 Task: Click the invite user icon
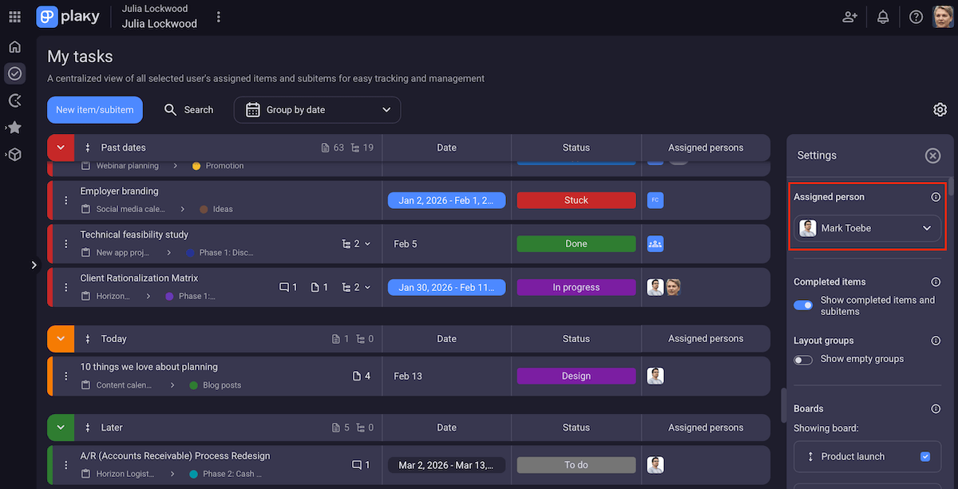pyautogui.click(x=849, y=17)
